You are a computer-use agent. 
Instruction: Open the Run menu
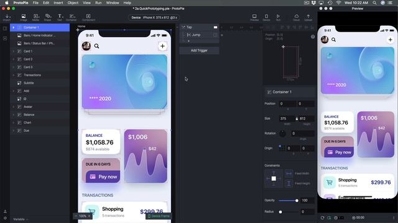[98, 2]
